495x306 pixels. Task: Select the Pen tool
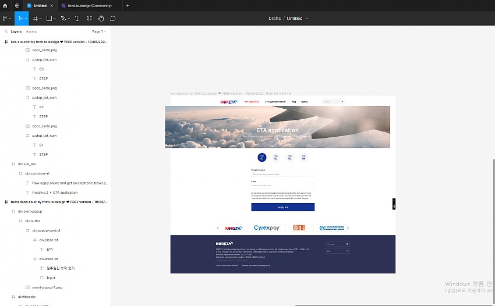[63, 18]
